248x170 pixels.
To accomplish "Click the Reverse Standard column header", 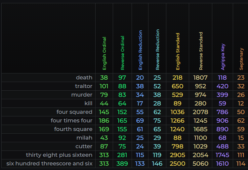I will point(201,51).
